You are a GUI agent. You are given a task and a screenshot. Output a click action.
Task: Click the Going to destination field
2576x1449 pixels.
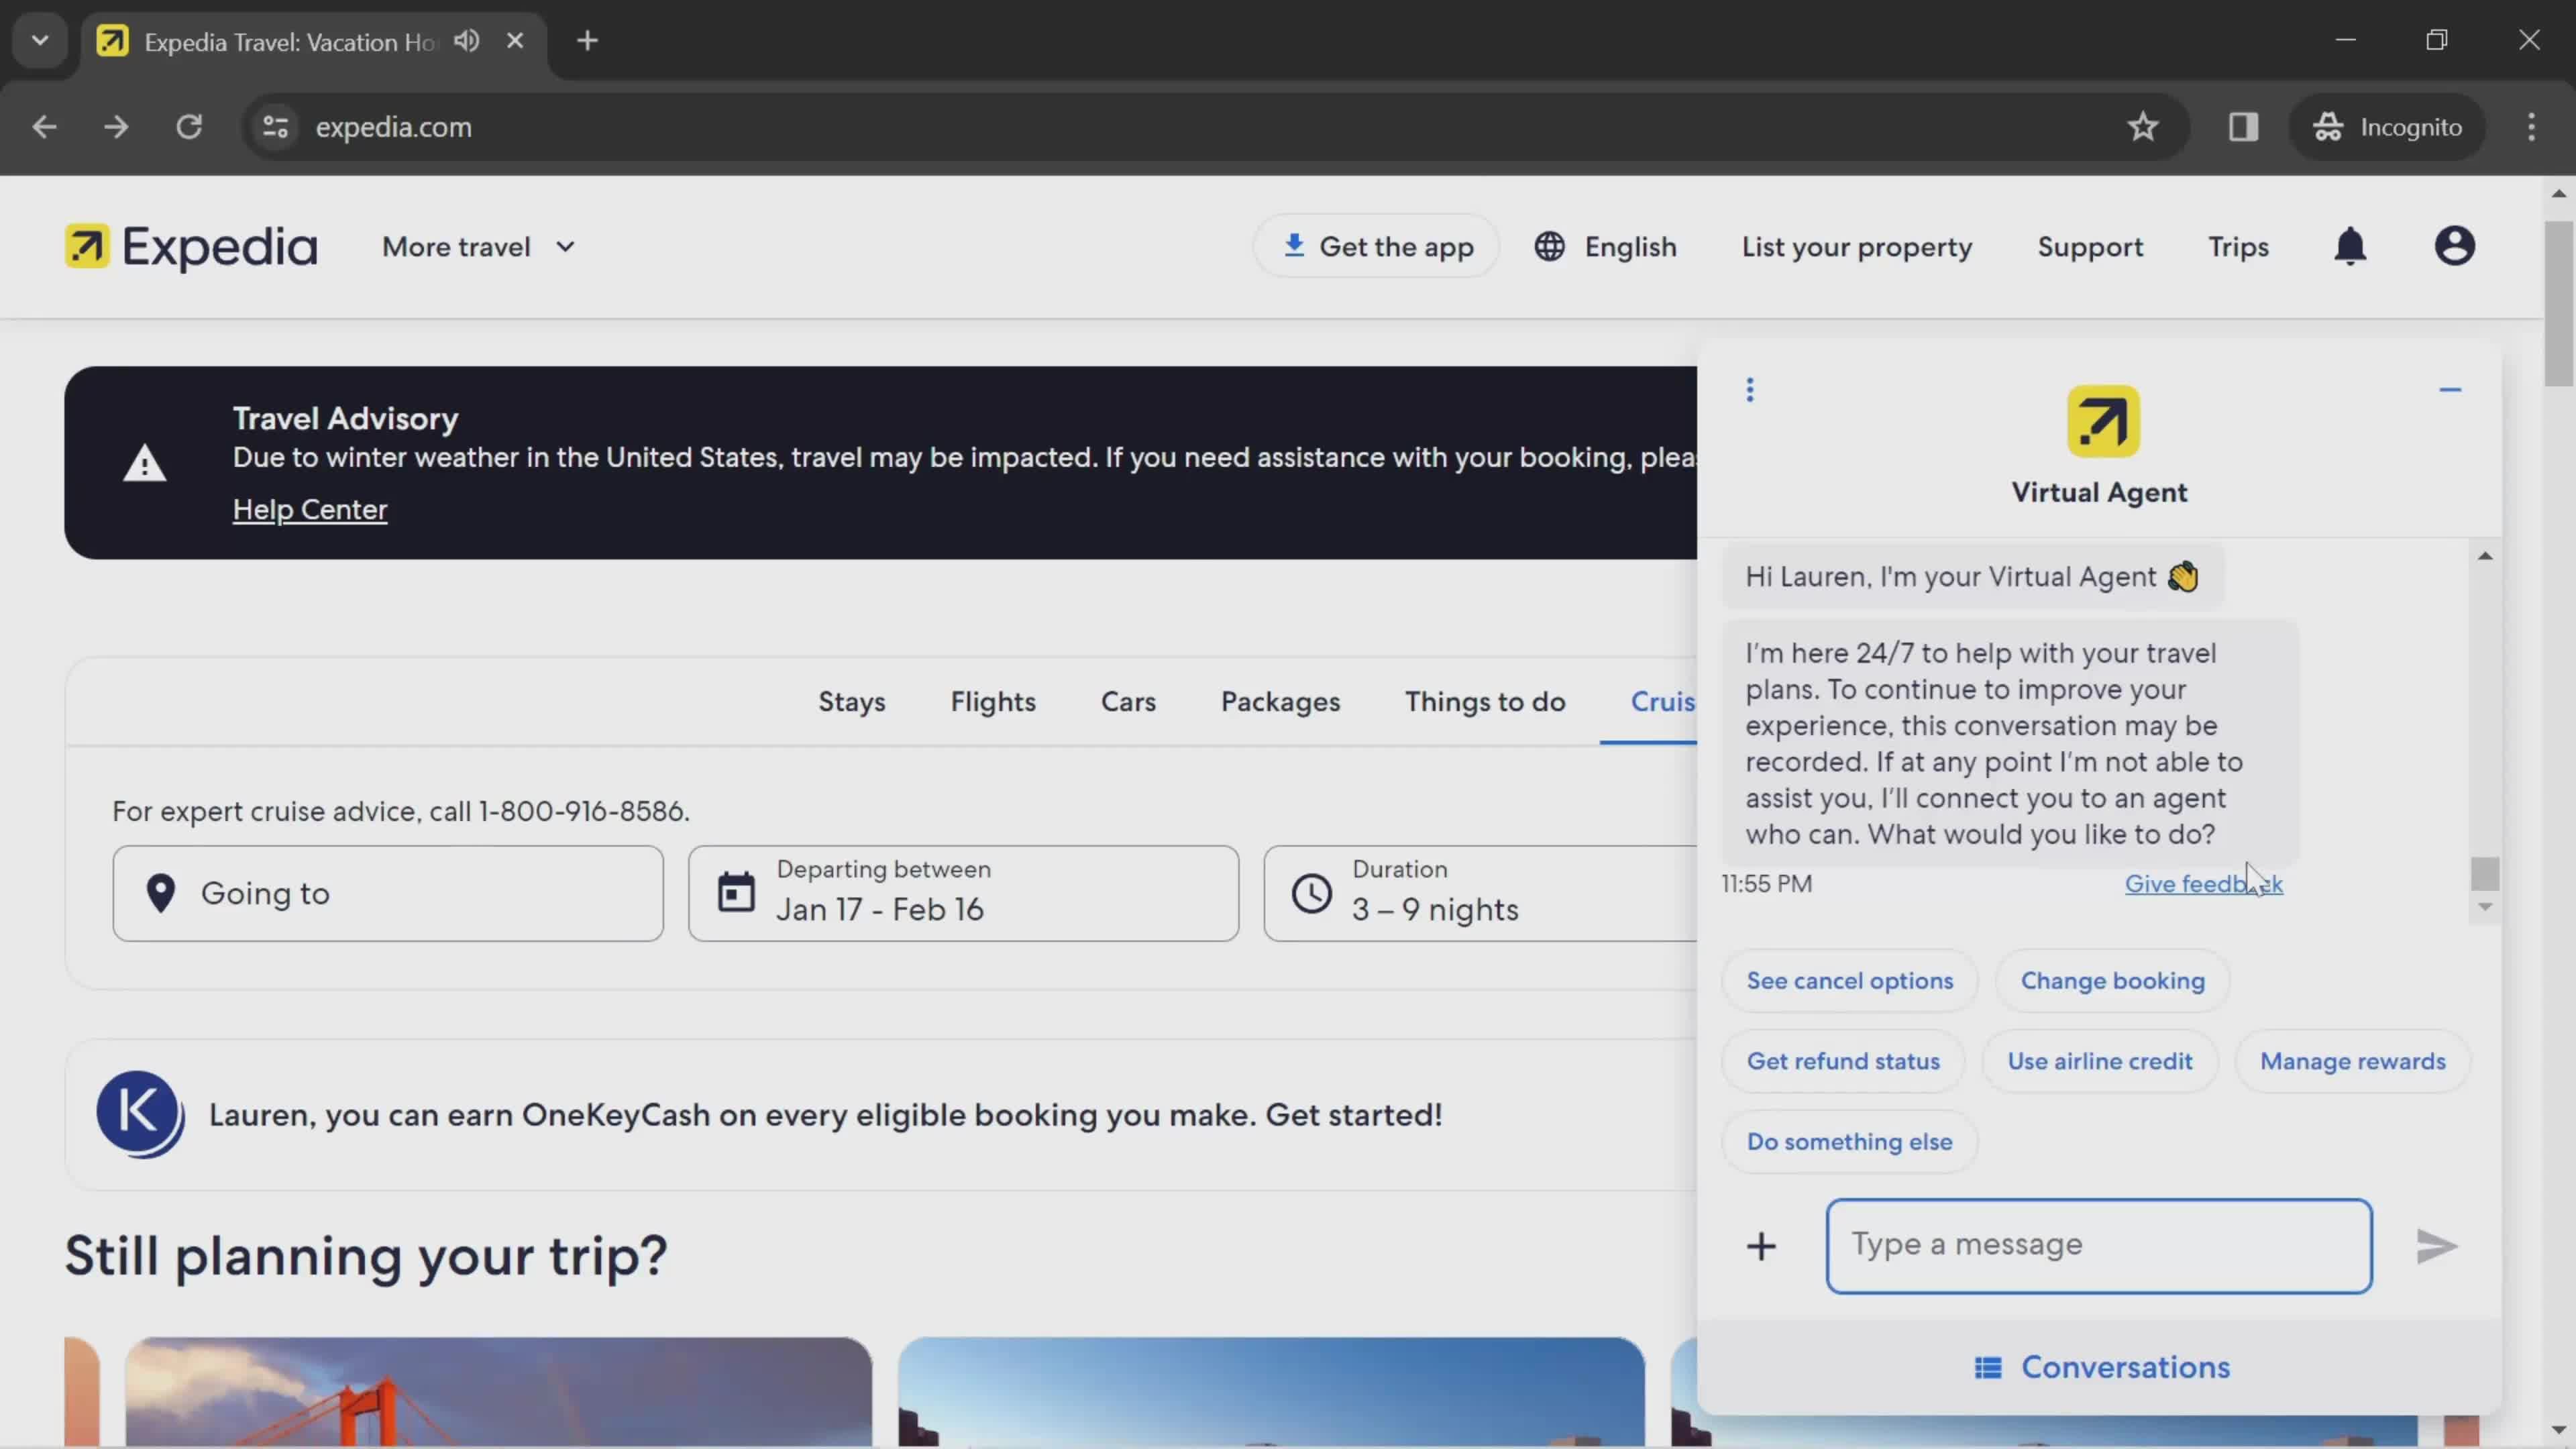(388, 893)
